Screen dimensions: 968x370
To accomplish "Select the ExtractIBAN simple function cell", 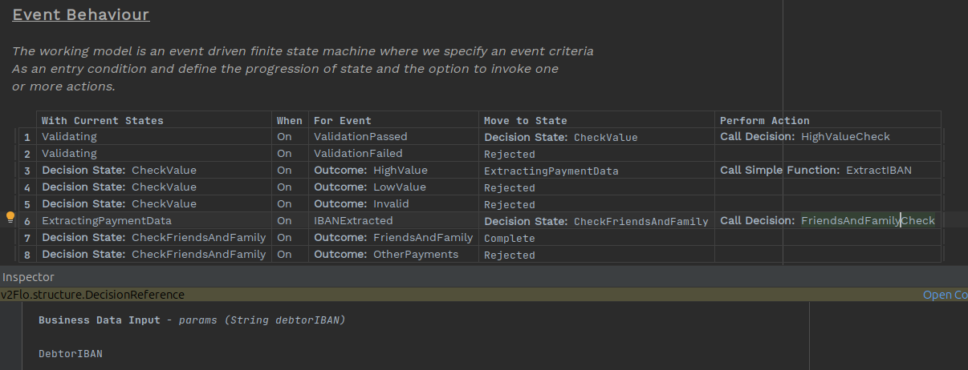I will 878,171.
